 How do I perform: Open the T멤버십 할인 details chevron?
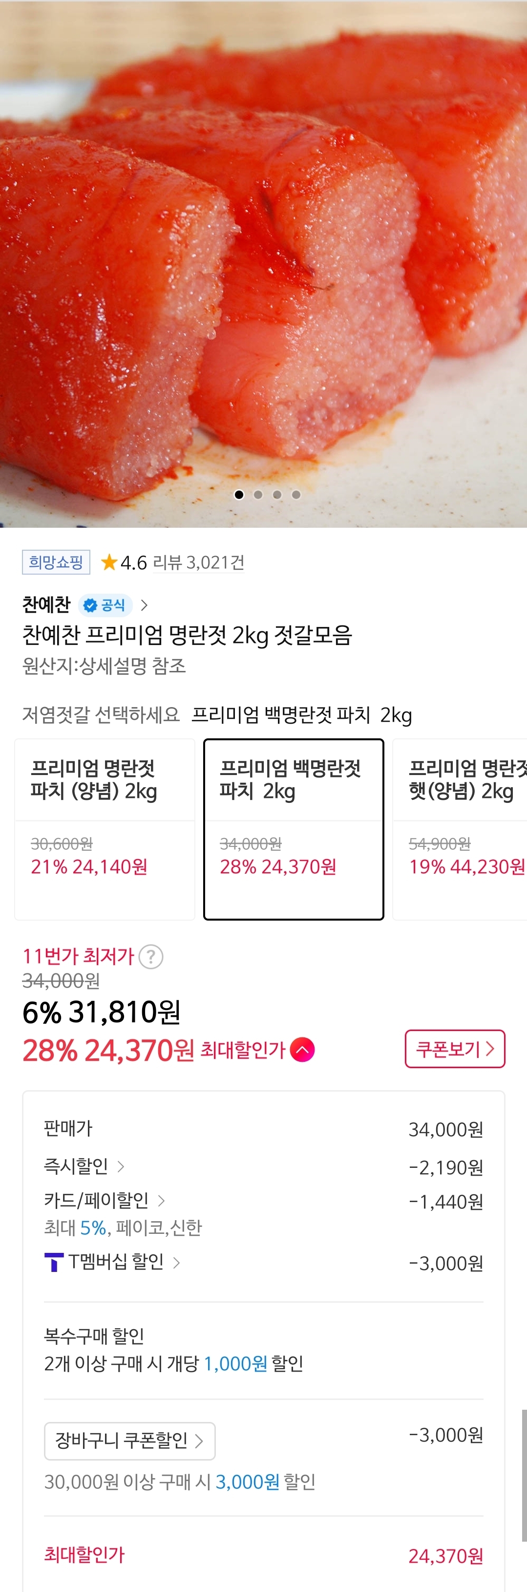pos(177,1262)
